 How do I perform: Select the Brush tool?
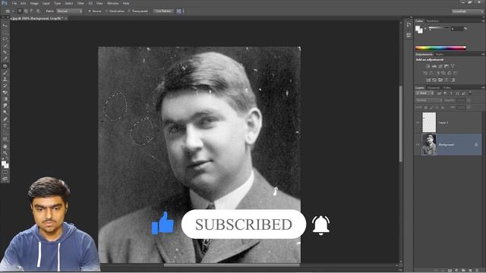[x=5, y=73]
